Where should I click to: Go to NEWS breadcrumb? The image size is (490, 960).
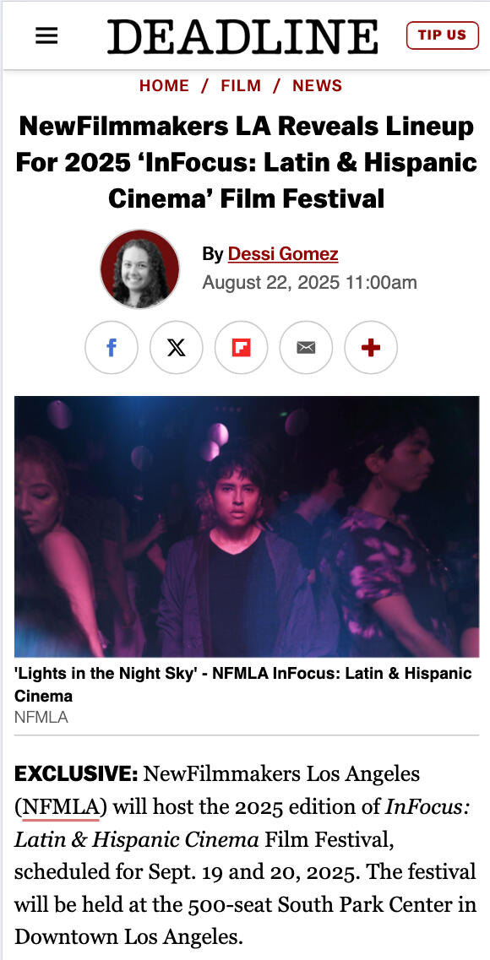[x=318, y=86]
